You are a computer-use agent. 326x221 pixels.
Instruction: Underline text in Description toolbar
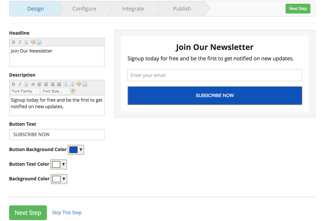tap(26, 84)
